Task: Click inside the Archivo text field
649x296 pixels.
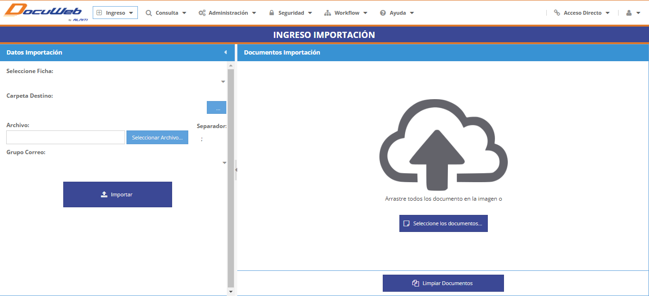Action: coord(65,137)
